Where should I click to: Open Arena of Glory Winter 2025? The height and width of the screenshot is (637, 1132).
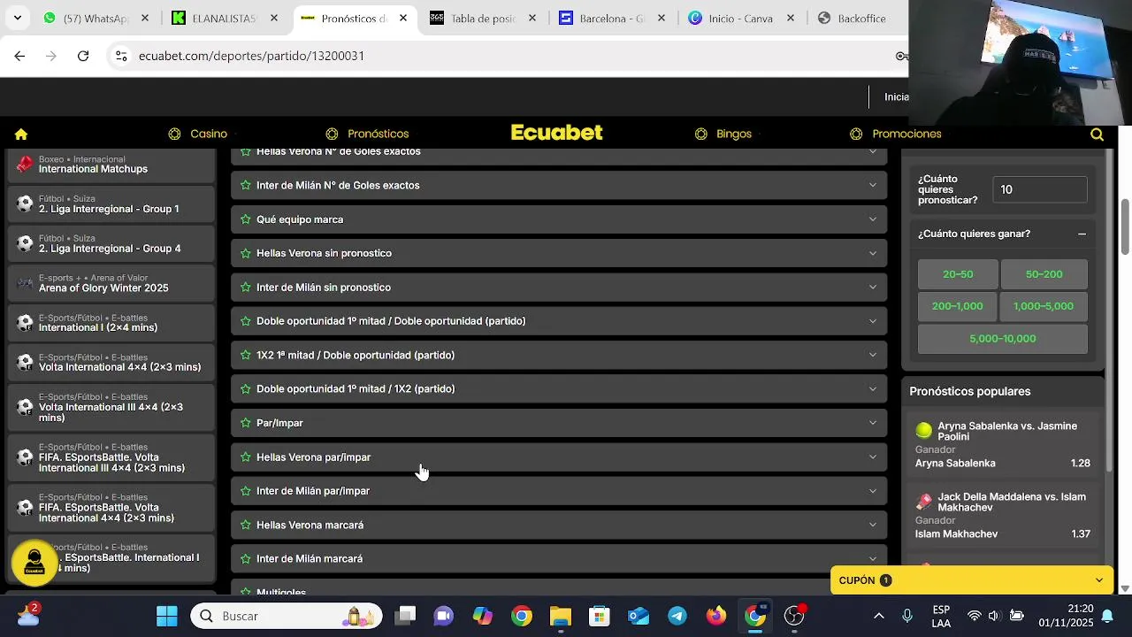[111, 283]
